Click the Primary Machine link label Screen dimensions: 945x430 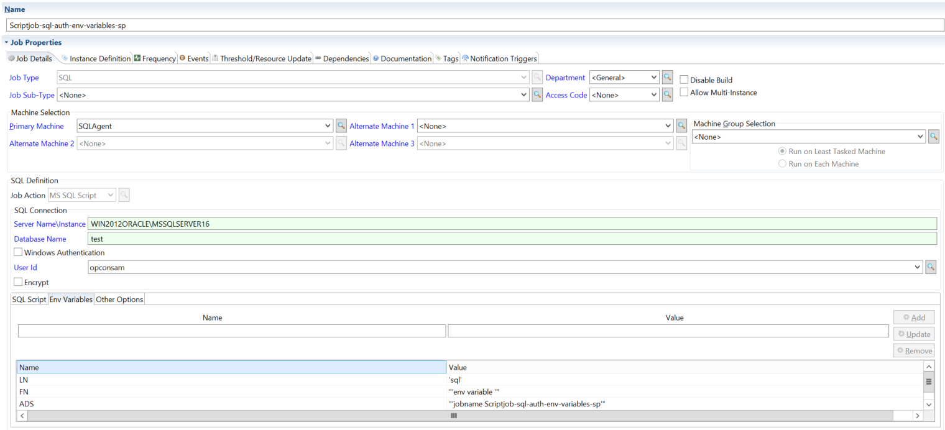tap(36, 126)
